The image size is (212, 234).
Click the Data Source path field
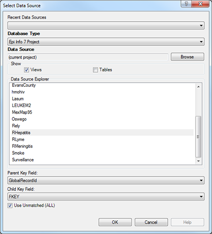[x=88, y=57]
